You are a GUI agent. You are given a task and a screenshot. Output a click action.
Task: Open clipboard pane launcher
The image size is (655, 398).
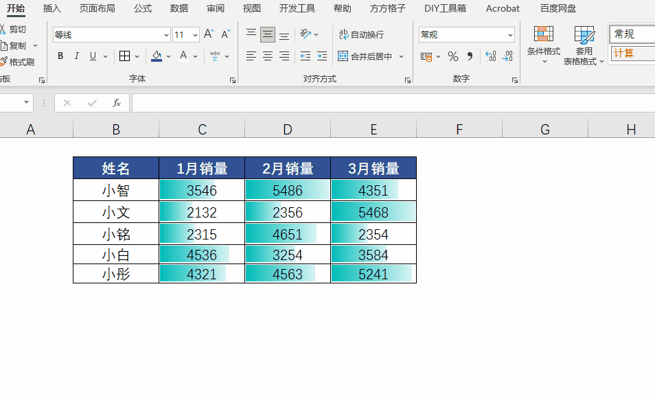[42, 80]
